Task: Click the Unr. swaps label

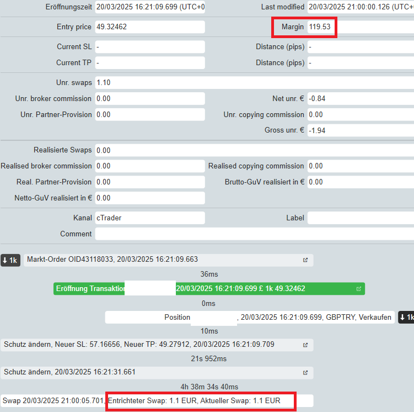Action: click(74, 83)
